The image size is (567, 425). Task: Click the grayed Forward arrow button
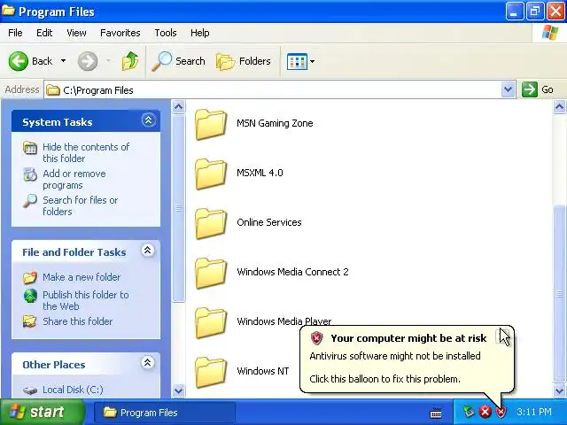click(88, 61)
